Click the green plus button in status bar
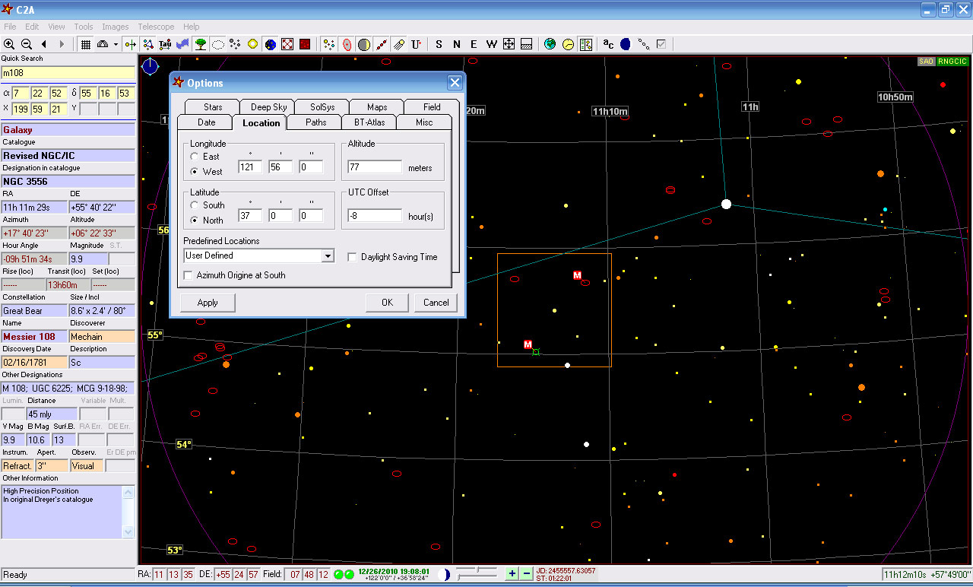973x587 pixels. pos(512,574)
